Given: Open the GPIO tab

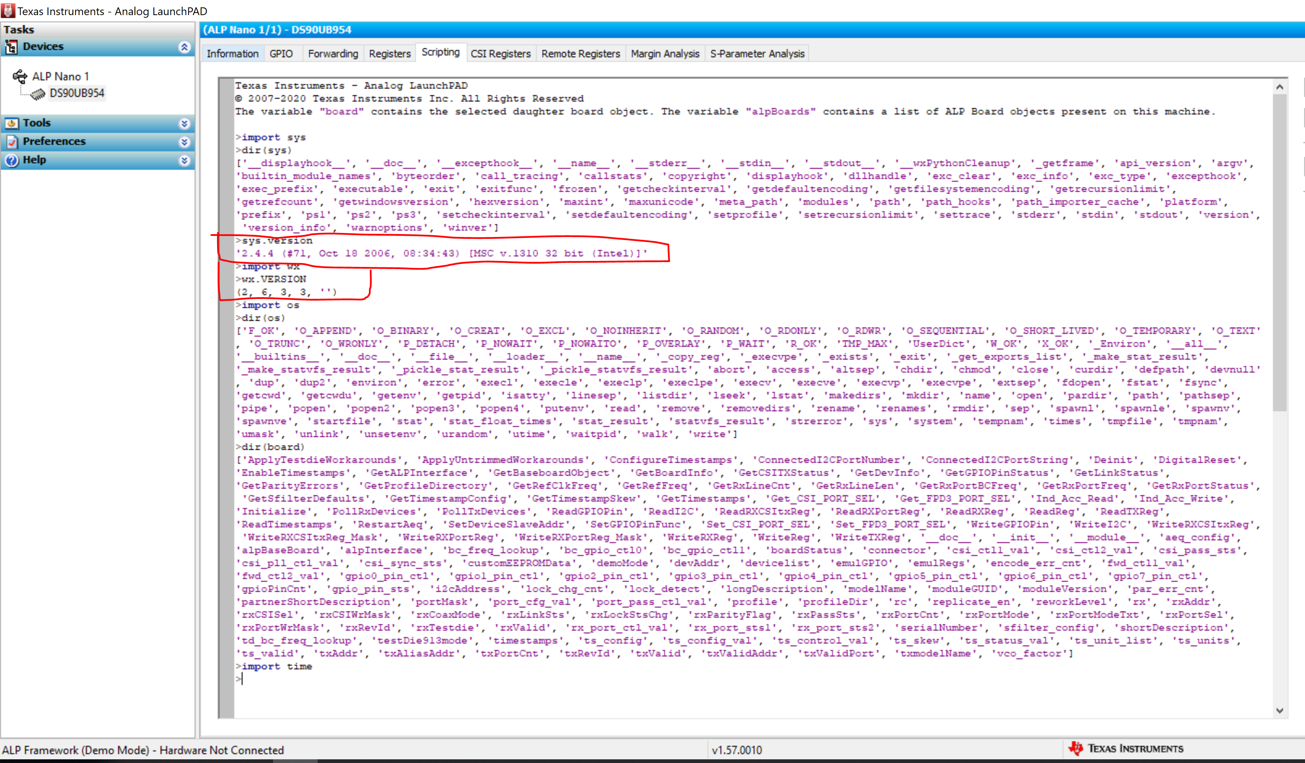Looking at the screenshot, I should coord(281,54).
